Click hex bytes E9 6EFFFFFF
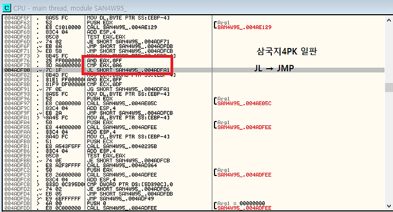The width and height of the screenshot is (393, 212). tap(63, 198)
